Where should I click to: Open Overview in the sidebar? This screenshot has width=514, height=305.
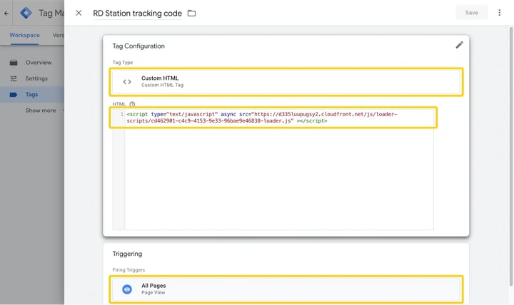pos(32,63)
